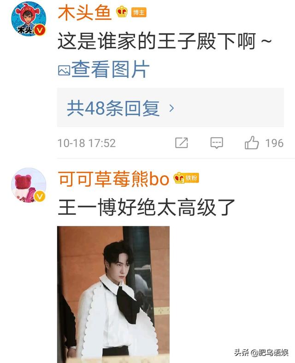
Task: Reply using the comment bubble icon
Action: 217,143
